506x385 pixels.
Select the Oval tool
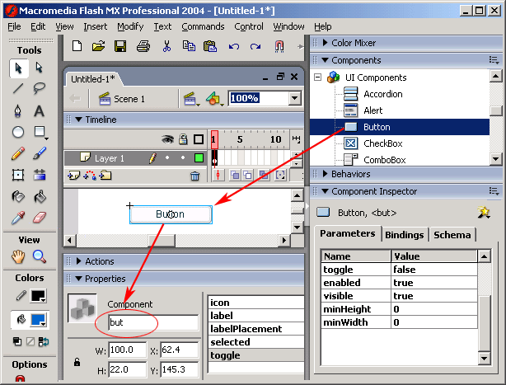18,132
